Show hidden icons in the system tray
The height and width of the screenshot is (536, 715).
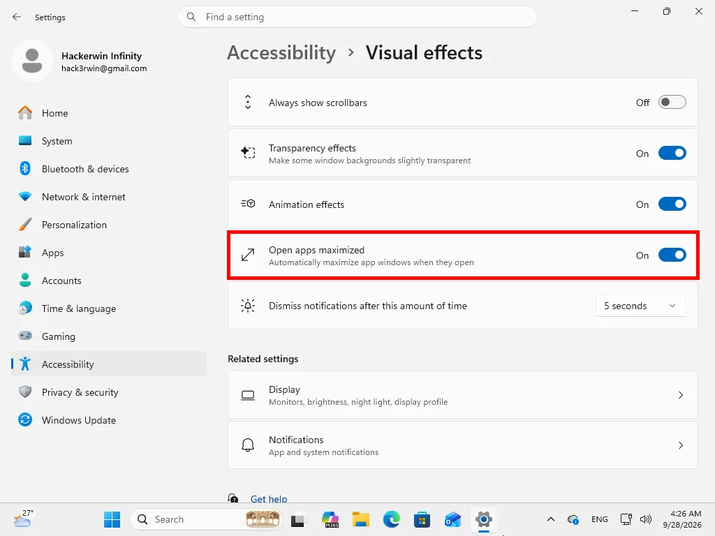point(550,519)
